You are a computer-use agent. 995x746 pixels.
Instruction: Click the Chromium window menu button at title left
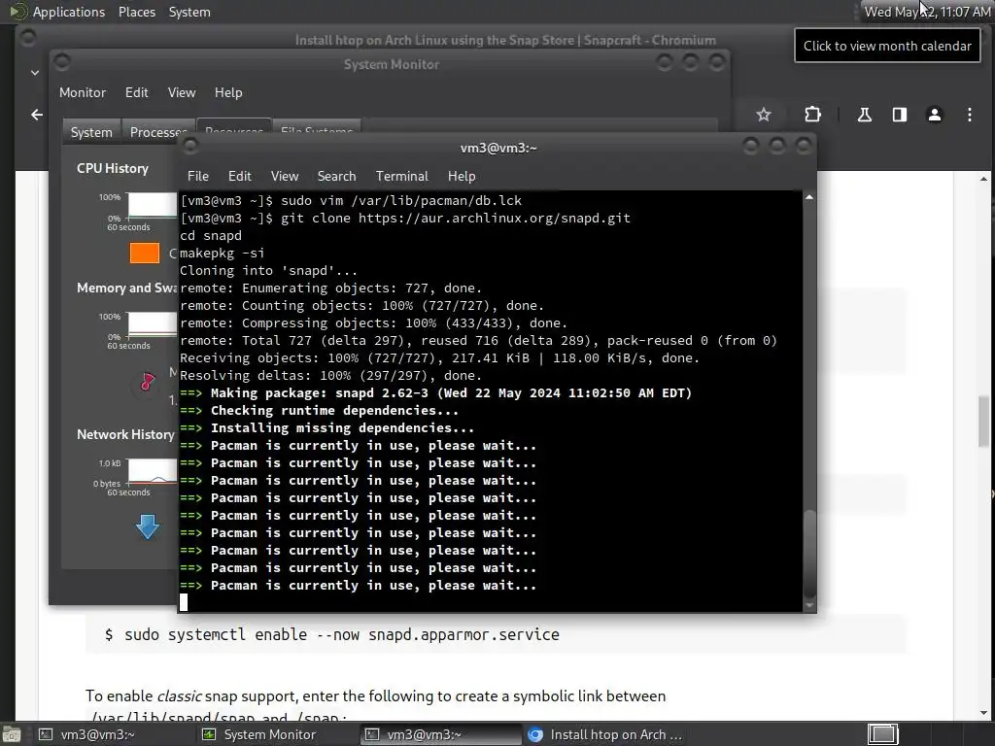27,39
